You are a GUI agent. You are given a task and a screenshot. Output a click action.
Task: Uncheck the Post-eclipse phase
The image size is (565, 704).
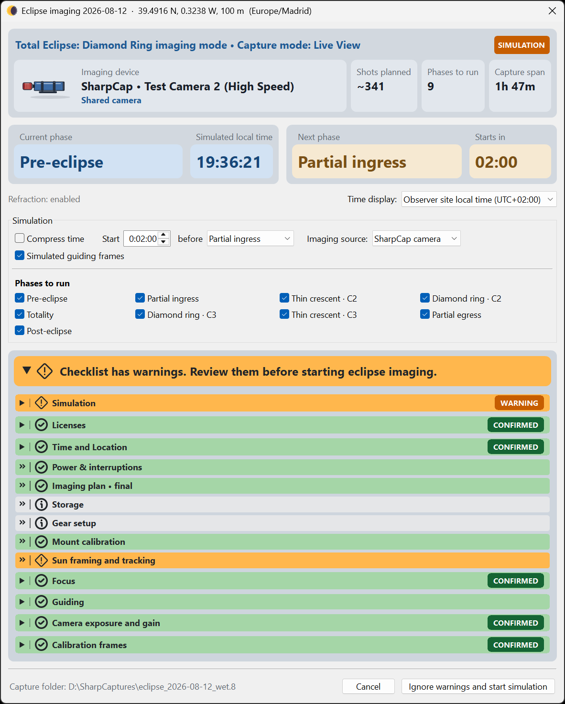[20, 330]
